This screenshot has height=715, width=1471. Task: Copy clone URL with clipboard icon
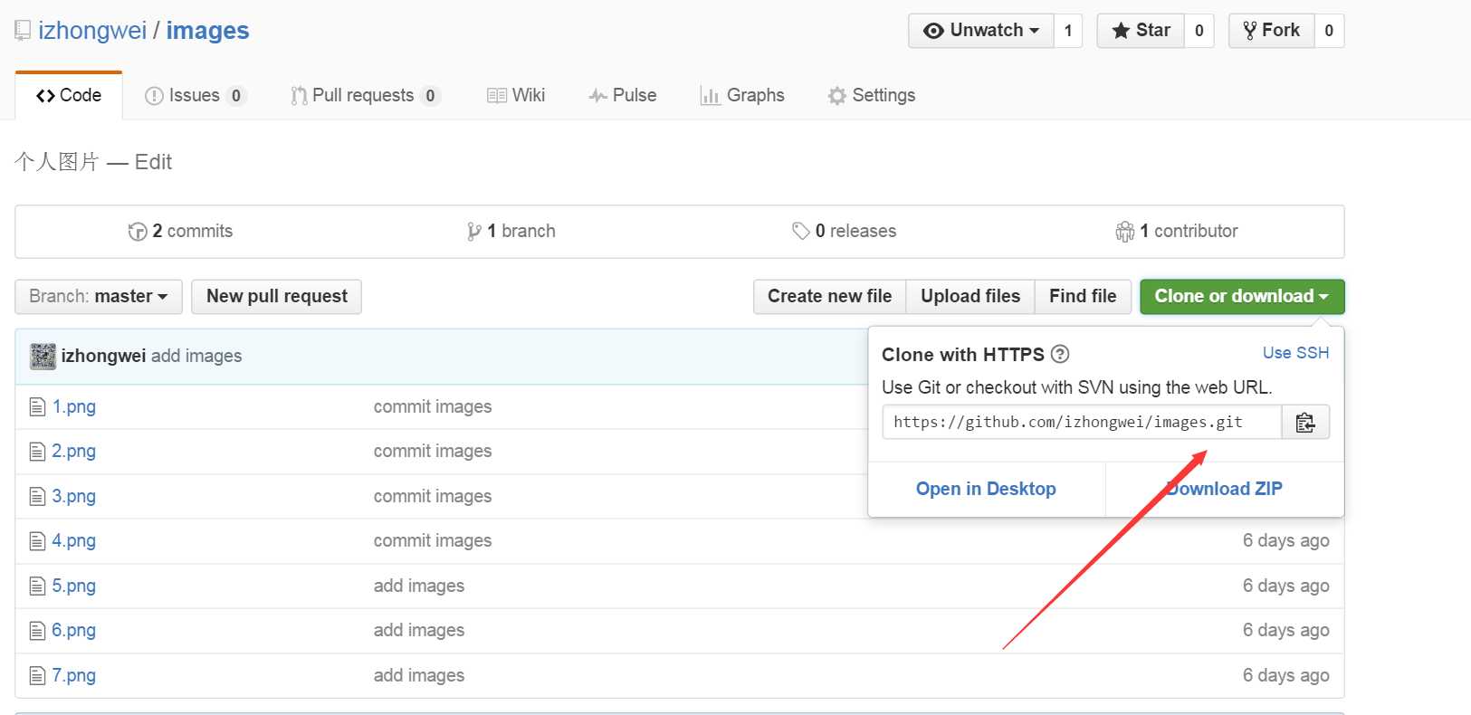click(x=1305, y=423)
